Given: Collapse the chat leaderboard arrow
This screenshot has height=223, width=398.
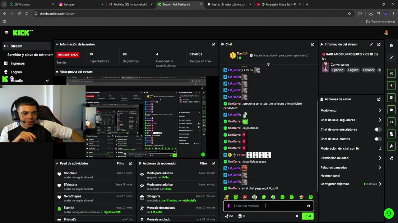Looking at the screenshot, I should pyautogui.click(x=268, y=64).
